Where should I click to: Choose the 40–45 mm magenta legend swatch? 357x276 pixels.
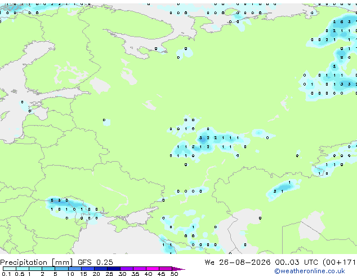153,269
